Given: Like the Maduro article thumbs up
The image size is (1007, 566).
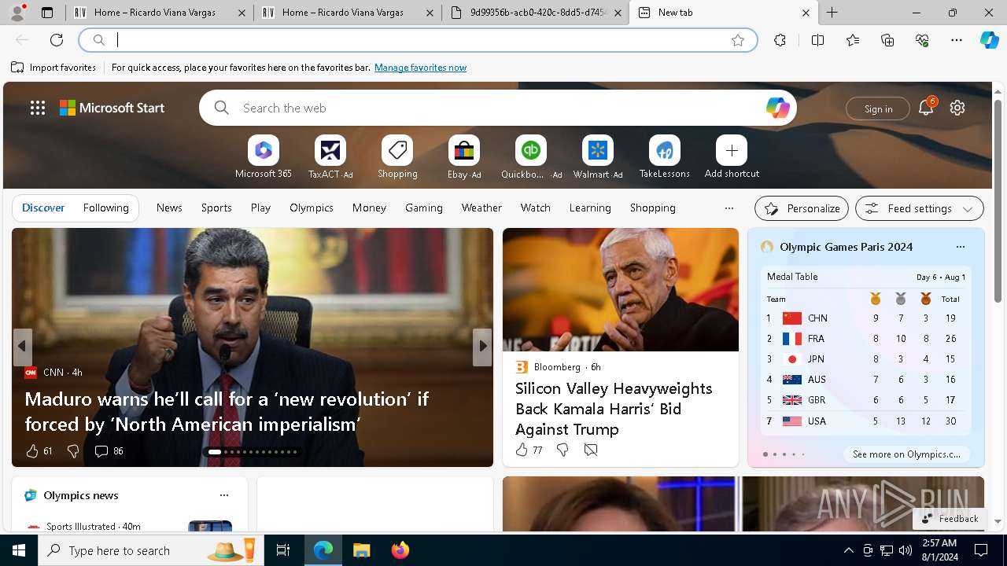Looking at the screenshot, I should tap(32, 451).
